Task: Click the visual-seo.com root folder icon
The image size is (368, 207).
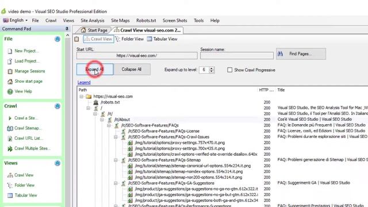Action: coord(89,97)
